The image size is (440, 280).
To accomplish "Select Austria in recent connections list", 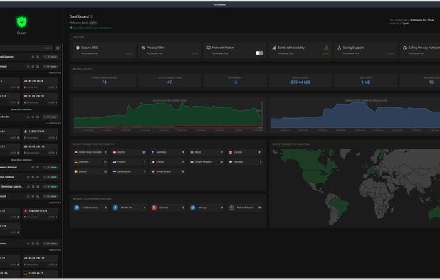I will point(130,152).
